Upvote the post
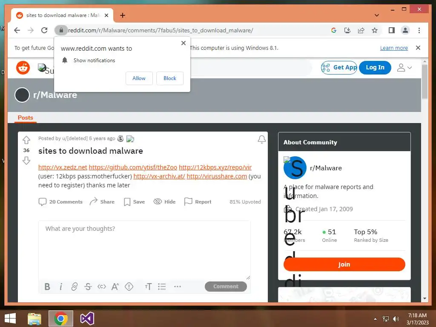The width and height of the screenshot is (436, 327). [26, 140]
